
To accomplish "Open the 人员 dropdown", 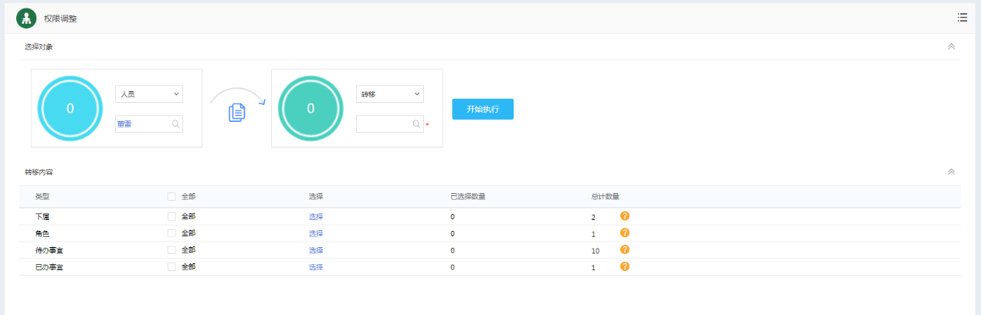I will 148,93.
